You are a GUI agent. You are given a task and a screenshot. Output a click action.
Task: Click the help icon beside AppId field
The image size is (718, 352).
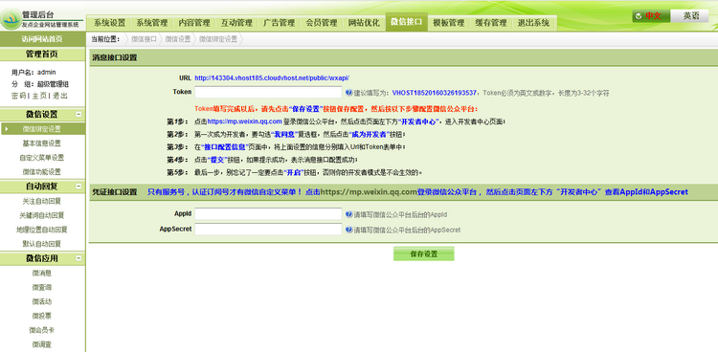[x=348, y=214]
